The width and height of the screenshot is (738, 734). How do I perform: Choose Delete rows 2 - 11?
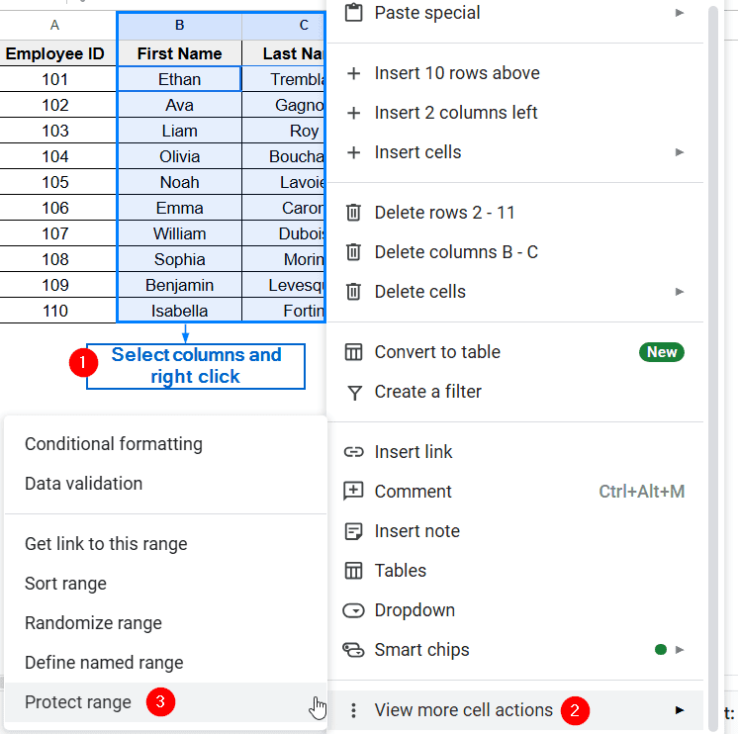point(514,213)
